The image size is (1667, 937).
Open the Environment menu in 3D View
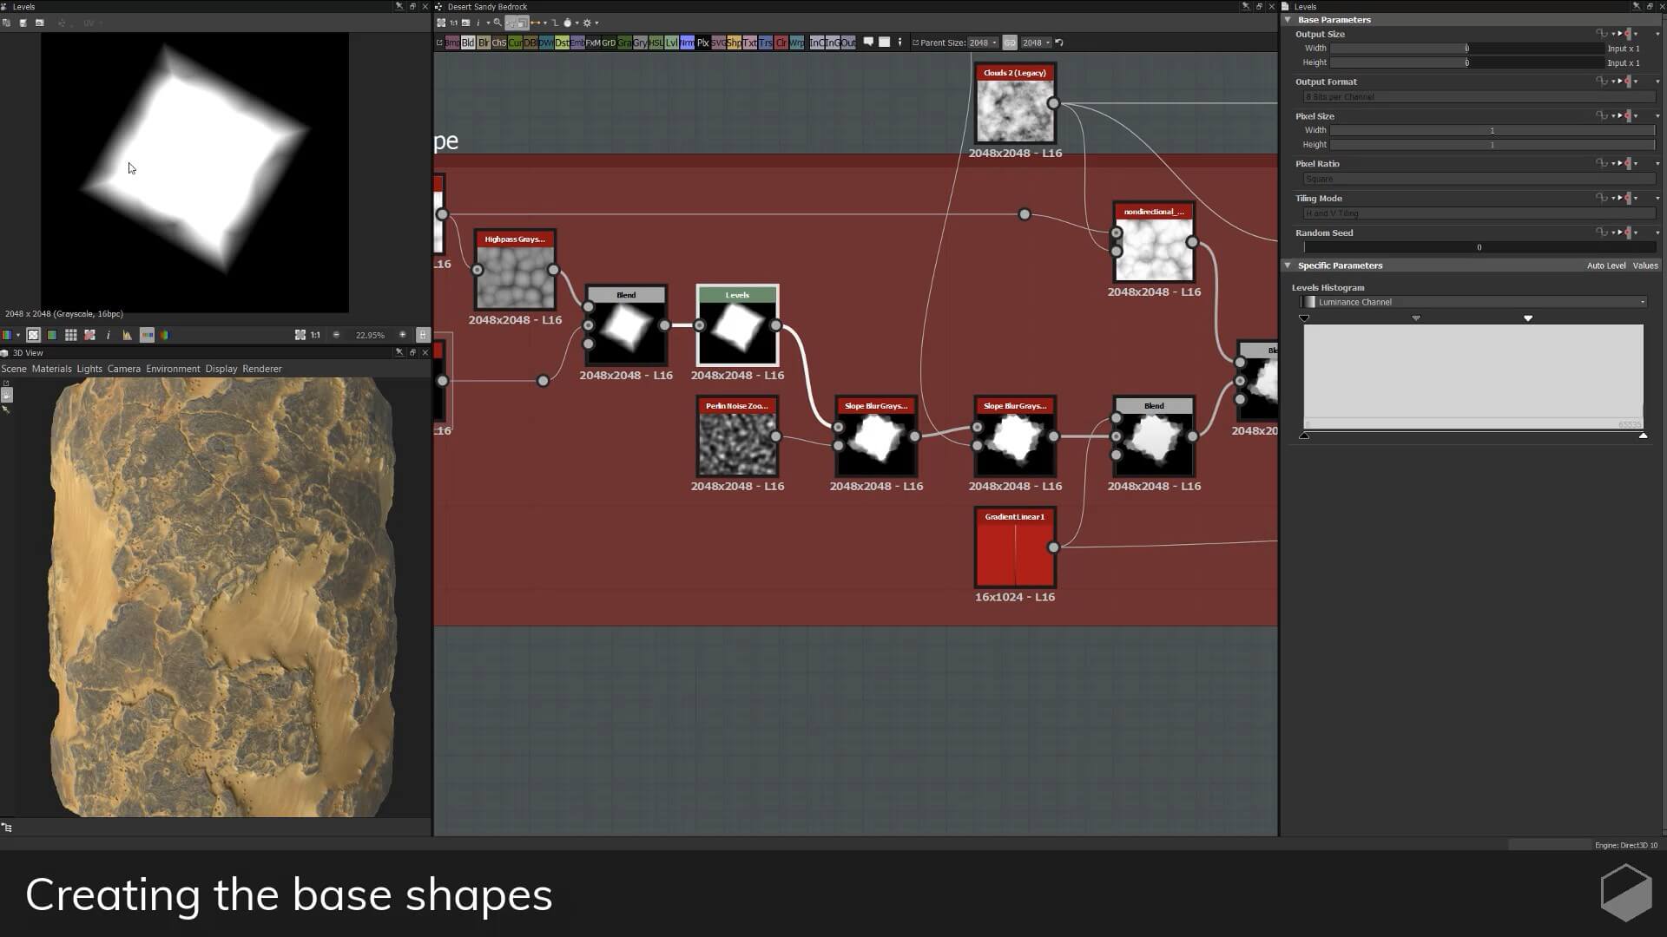pyautogui.click(x=173, y=369)
